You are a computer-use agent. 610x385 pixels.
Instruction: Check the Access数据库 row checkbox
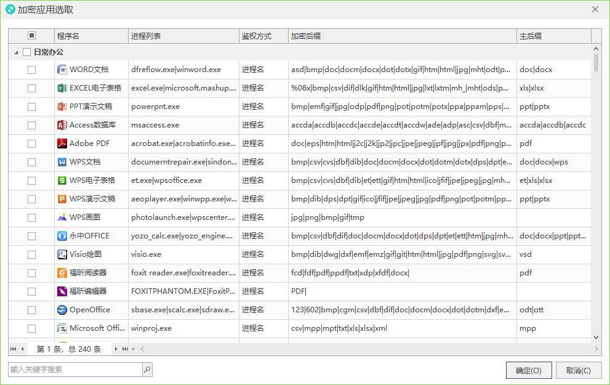[31, 125]
